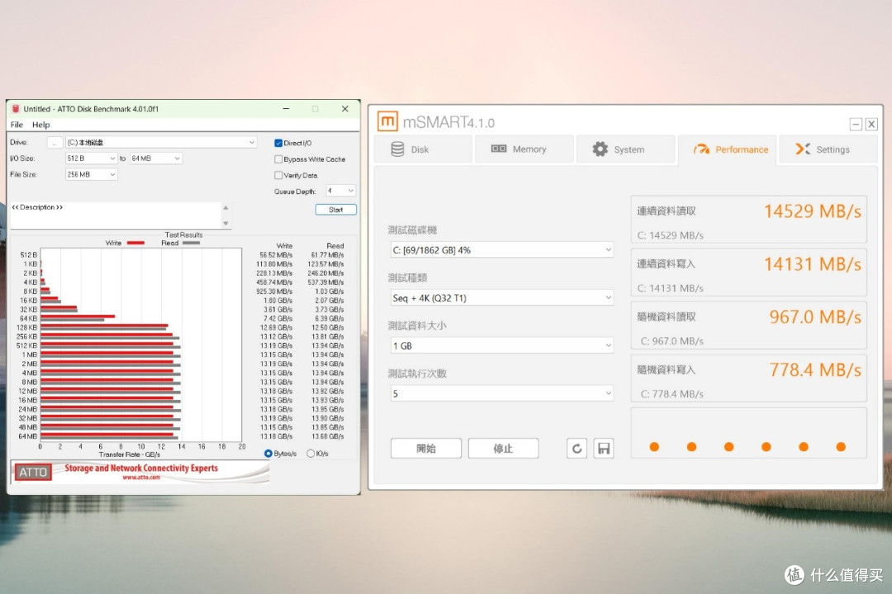Enable Bypass Write Cache
Image resolution: width=892 pixels, height=594 pixels.
[278, 159]
